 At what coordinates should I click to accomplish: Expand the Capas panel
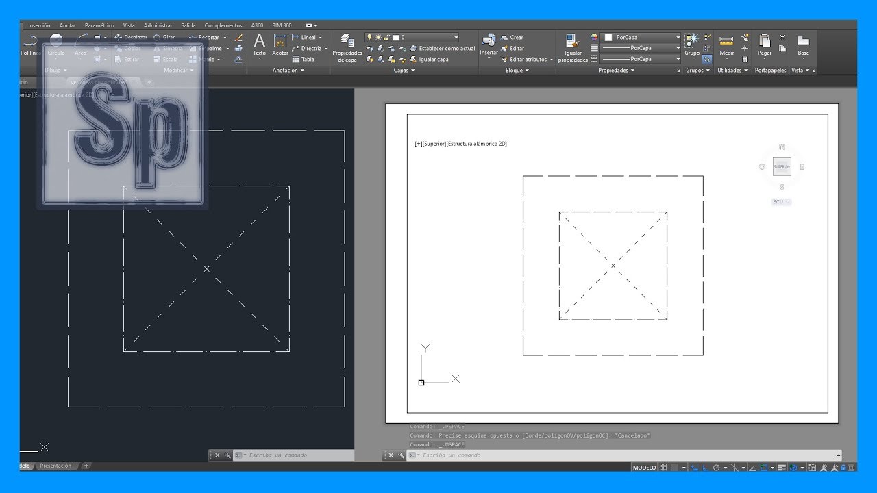tap(404, 70)
